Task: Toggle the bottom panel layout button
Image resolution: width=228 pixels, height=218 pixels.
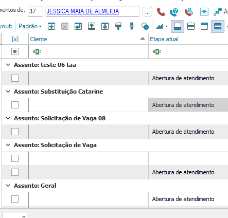Action: coord(178,26)
